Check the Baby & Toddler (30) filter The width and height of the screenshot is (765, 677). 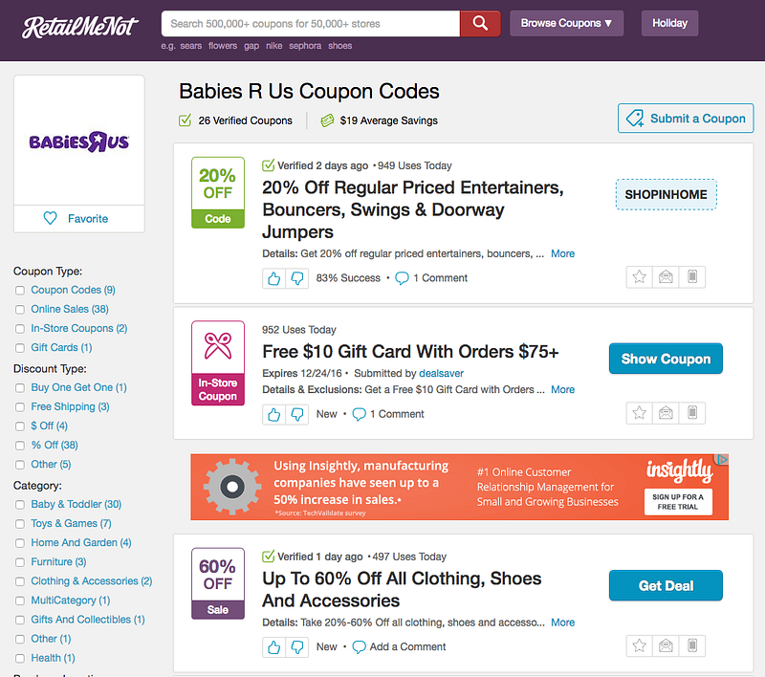click(20, 505)
